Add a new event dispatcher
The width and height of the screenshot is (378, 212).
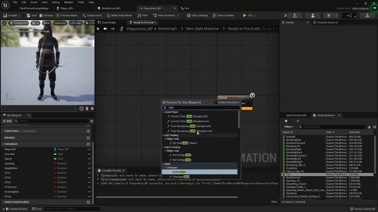tap(88, 202)
